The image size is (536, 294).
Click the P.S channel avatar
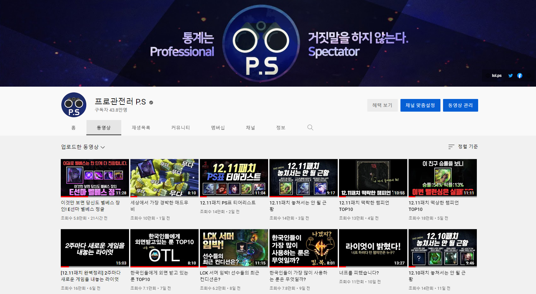click(x=74, y=105)
